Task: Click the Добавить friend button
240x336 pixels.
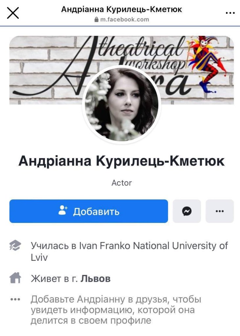Action: coord(89,211)
